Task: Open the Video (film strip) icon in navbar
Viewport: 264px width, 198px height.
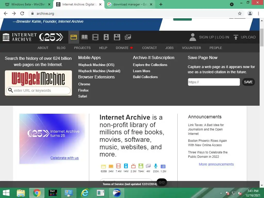Action: (95, 37)
